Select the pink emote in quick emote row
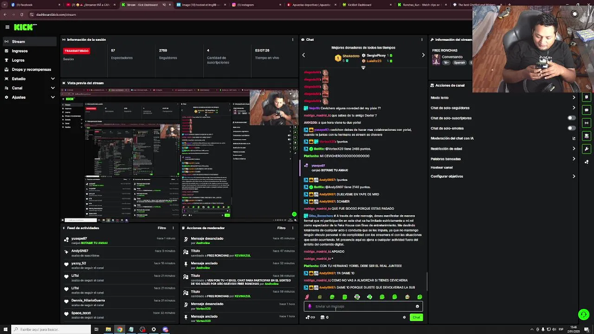This screenshot has width=594, height=334. pos(307,297)
